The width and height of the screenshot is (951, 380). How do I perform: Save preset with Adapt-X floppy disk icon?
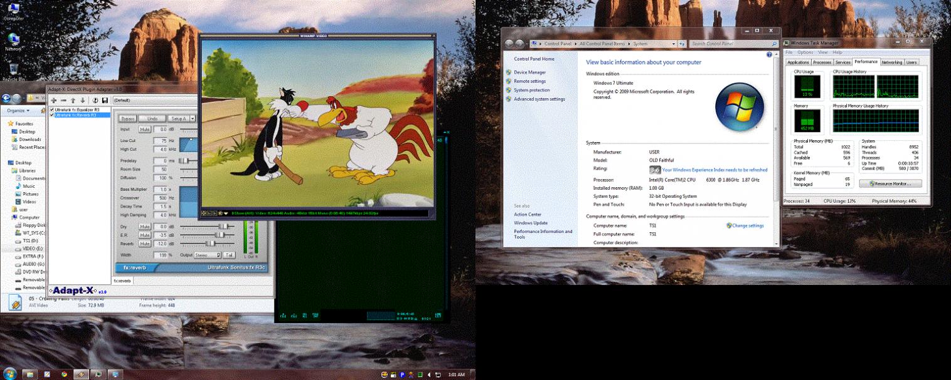pos(105,100)
